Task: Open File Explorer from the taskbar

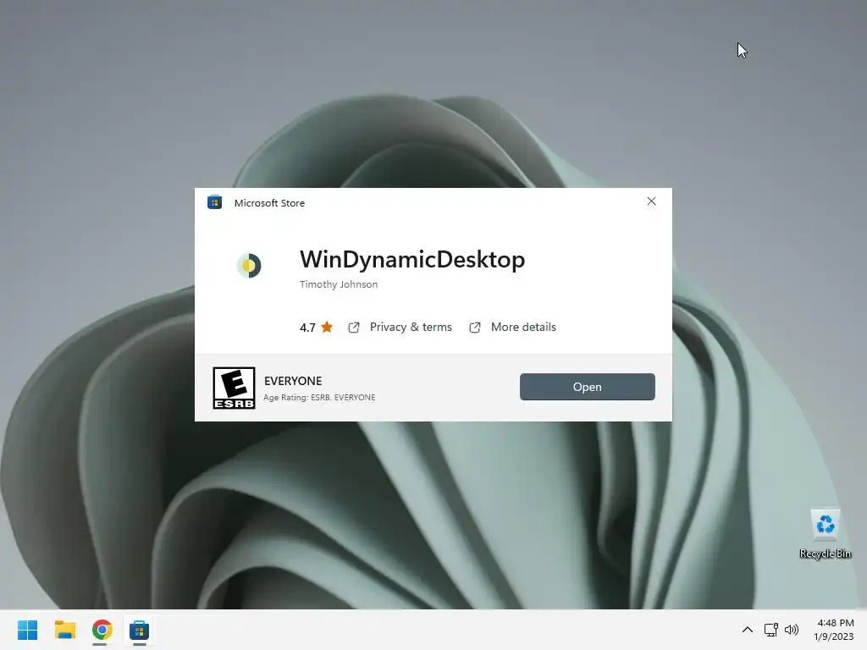Action: tap(65, 630)
